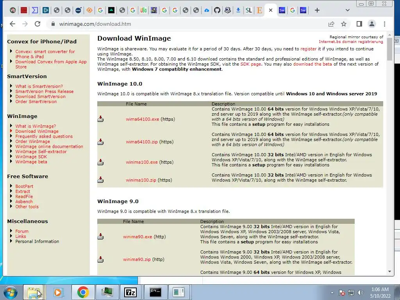The image size is (400, 300).
Task: Switch to the vb forum tab
Action: pos(13,10)
